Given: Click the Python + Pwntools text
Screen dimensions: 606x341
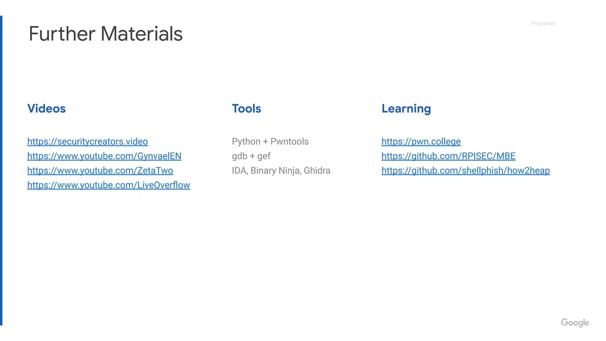Looking at the screenshot, I should tap(270, 141).
